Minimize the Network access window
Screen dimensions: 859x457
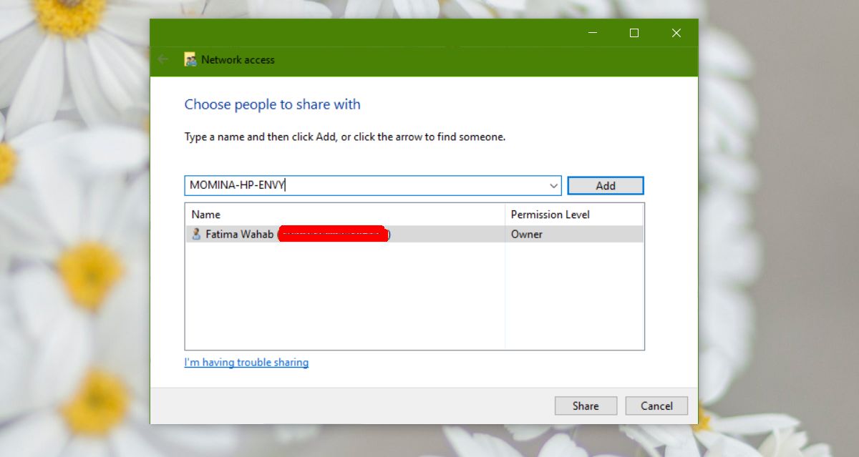592,33
